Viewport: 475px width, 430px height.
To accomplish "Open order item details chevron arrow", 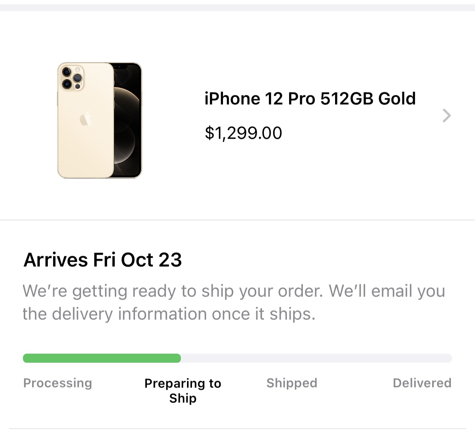I will [446, 115].
